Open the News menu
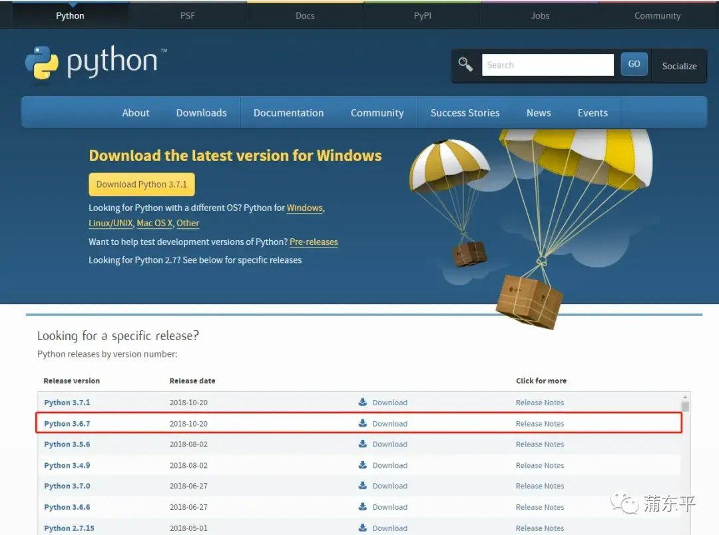The width and height of the screenshot is (719, 535). [x=539, y=112]
